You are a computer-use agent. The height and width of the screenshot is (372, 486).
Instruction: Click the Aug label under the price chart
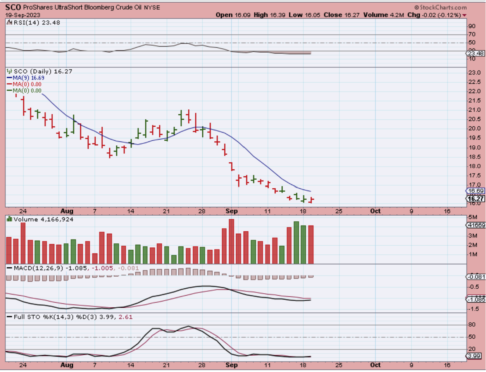click(67, 211)
